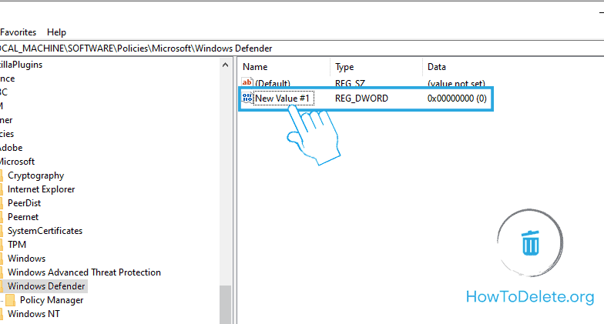This screenshot has height=324, width=604.
Task: Click the string icon next to (Default)
Action: [247, 82]
